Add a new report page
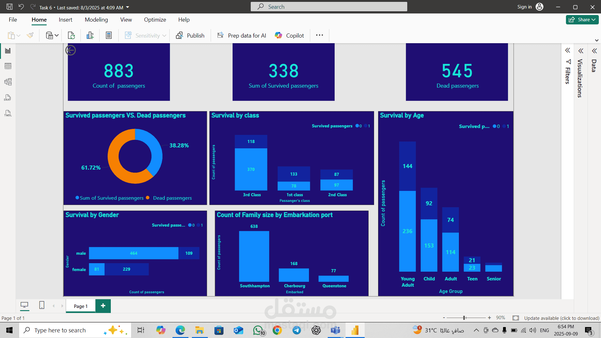This screenshot has width=601, height=338. [103, 306]
